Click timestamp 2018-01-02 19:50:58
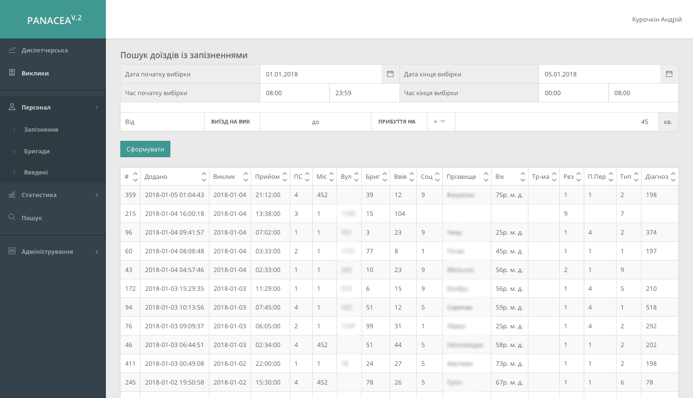This screenshot has height=398, width=693. (174, 382)
